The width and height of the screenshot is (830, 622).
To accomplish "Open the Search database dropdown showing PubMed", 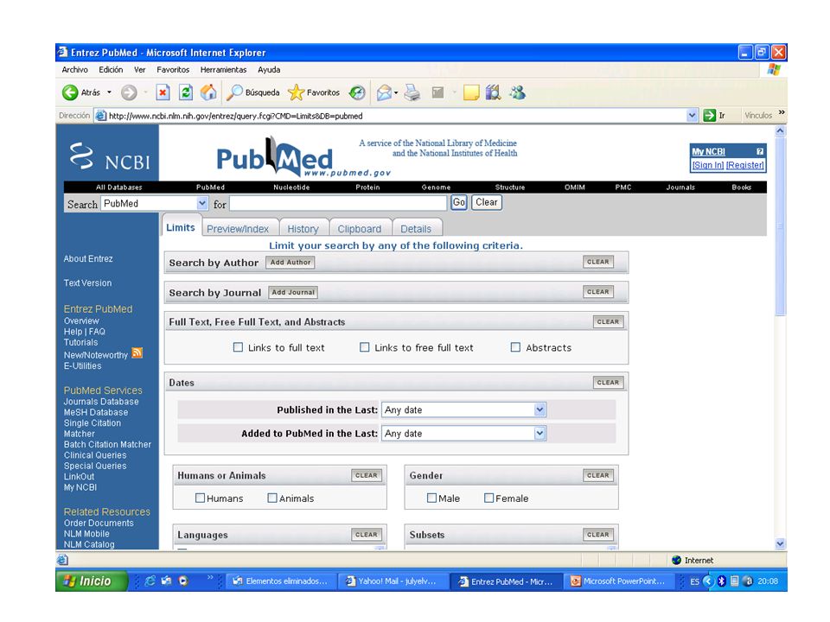I will coord(154,204).
